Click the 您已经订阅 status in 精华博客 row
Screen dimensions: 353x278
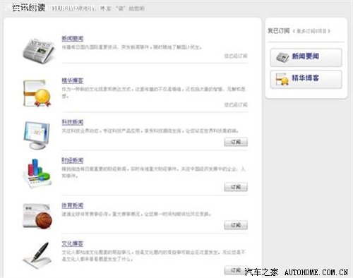coord(236,104)
